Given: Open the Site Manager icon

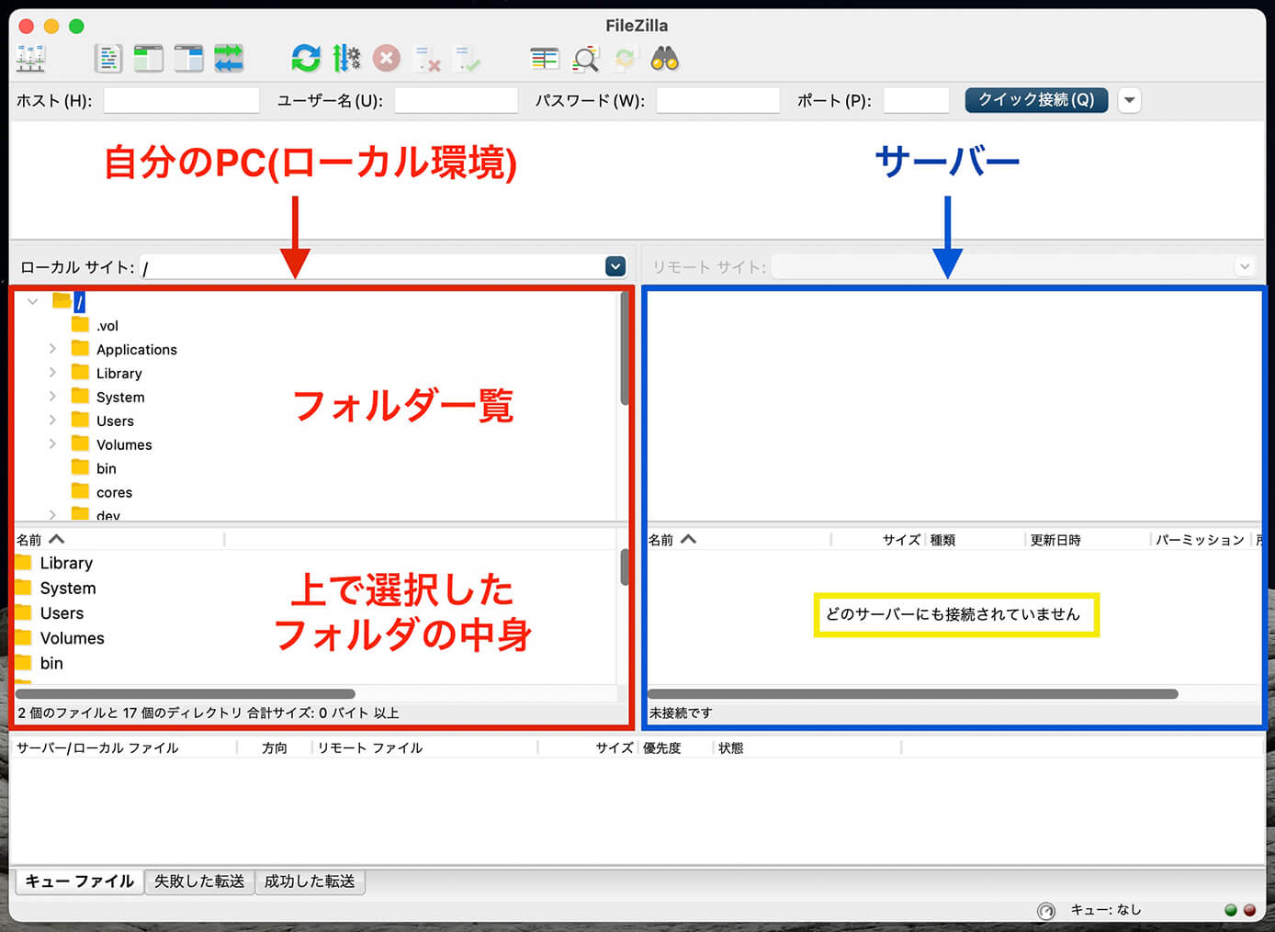Looking at the screenshot, I should [30, 59].
